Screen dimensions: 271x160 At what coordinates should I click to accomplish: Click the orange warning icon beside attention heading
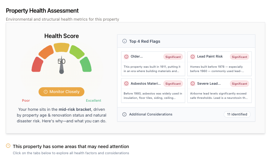8,146
